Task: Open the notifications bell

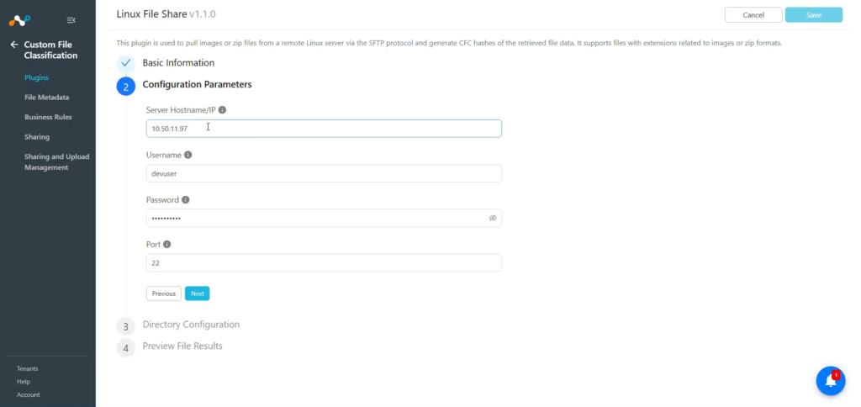Action: tap(830, 381)
